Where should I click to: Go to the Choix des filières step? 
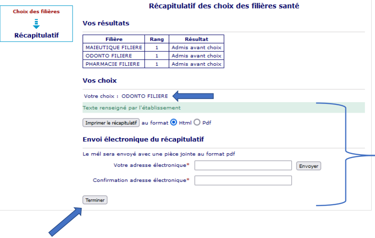36,11
